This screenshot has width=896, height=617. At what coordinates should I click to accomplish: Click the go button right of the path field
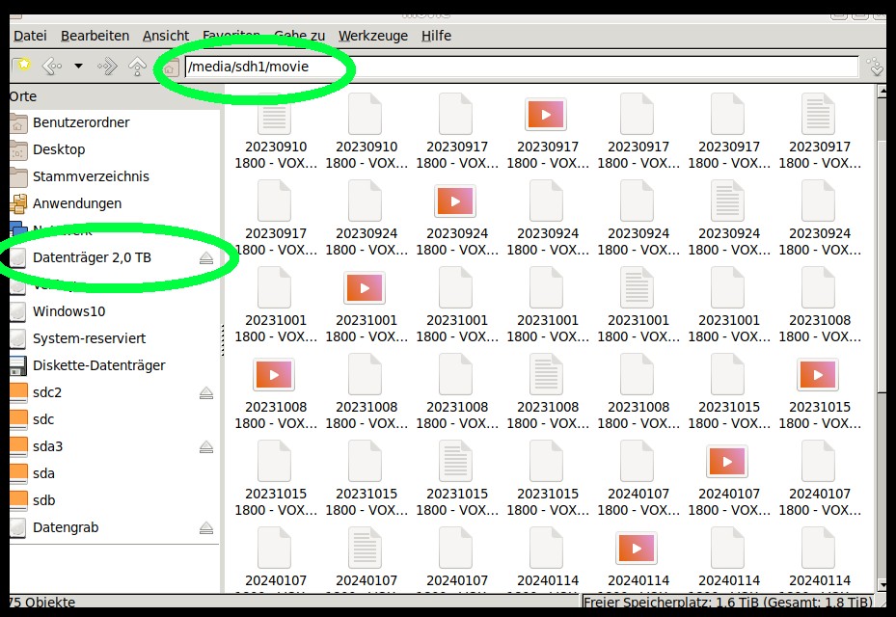pos(875,67)
